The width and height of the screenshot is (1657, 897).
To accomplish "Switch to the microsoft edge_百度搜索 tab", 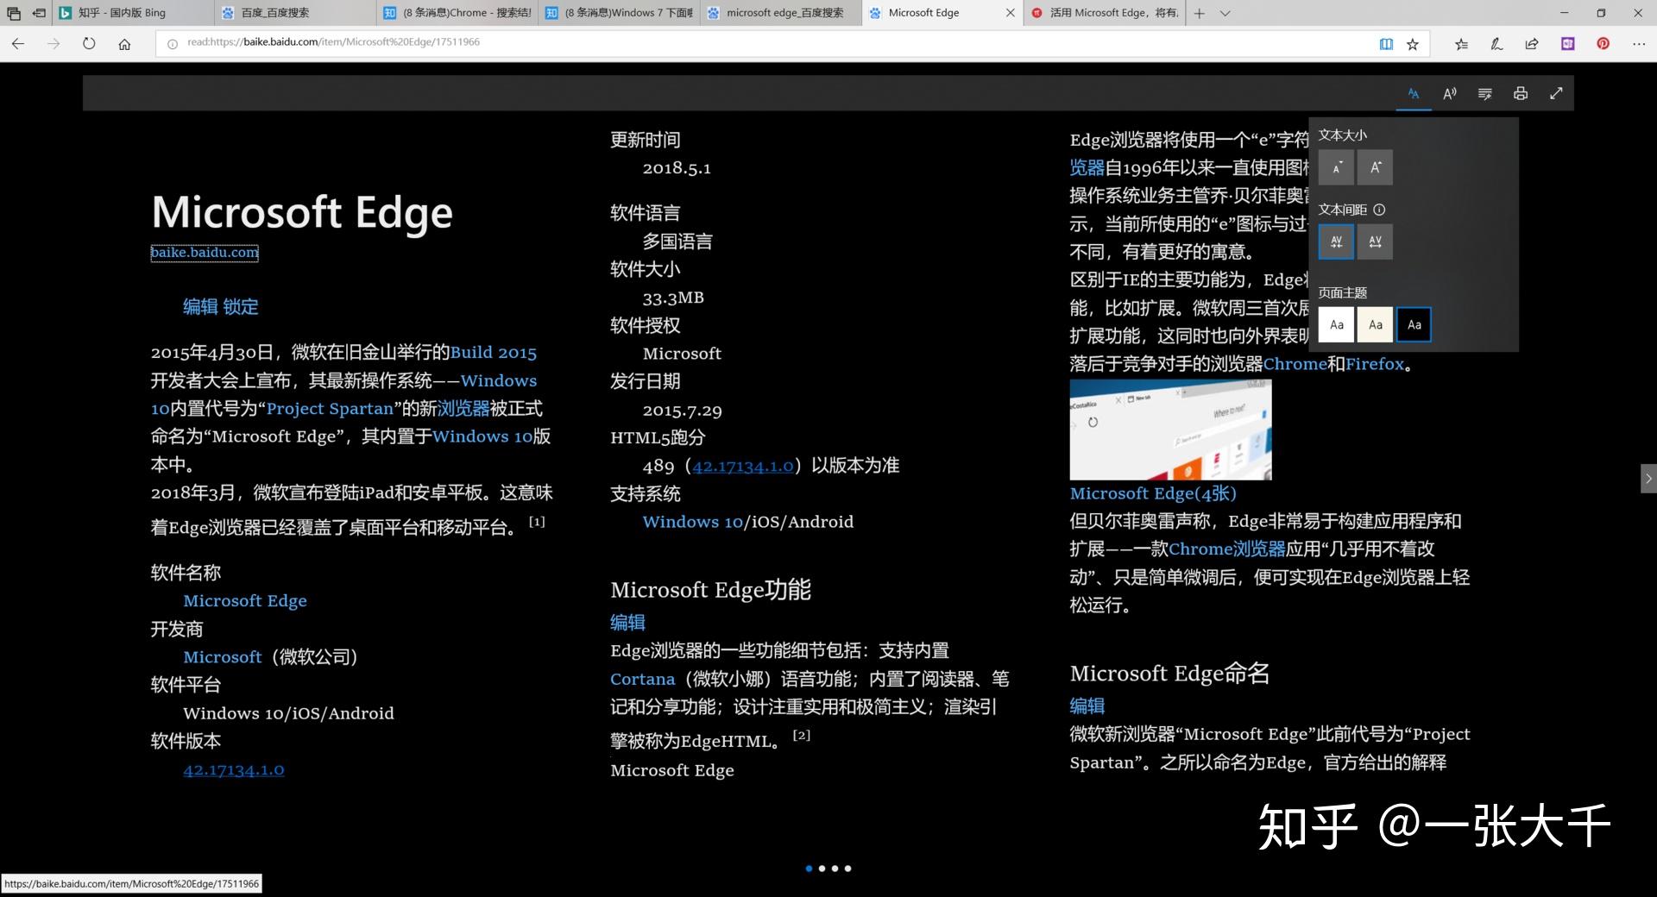I will [x=783, y=13].
